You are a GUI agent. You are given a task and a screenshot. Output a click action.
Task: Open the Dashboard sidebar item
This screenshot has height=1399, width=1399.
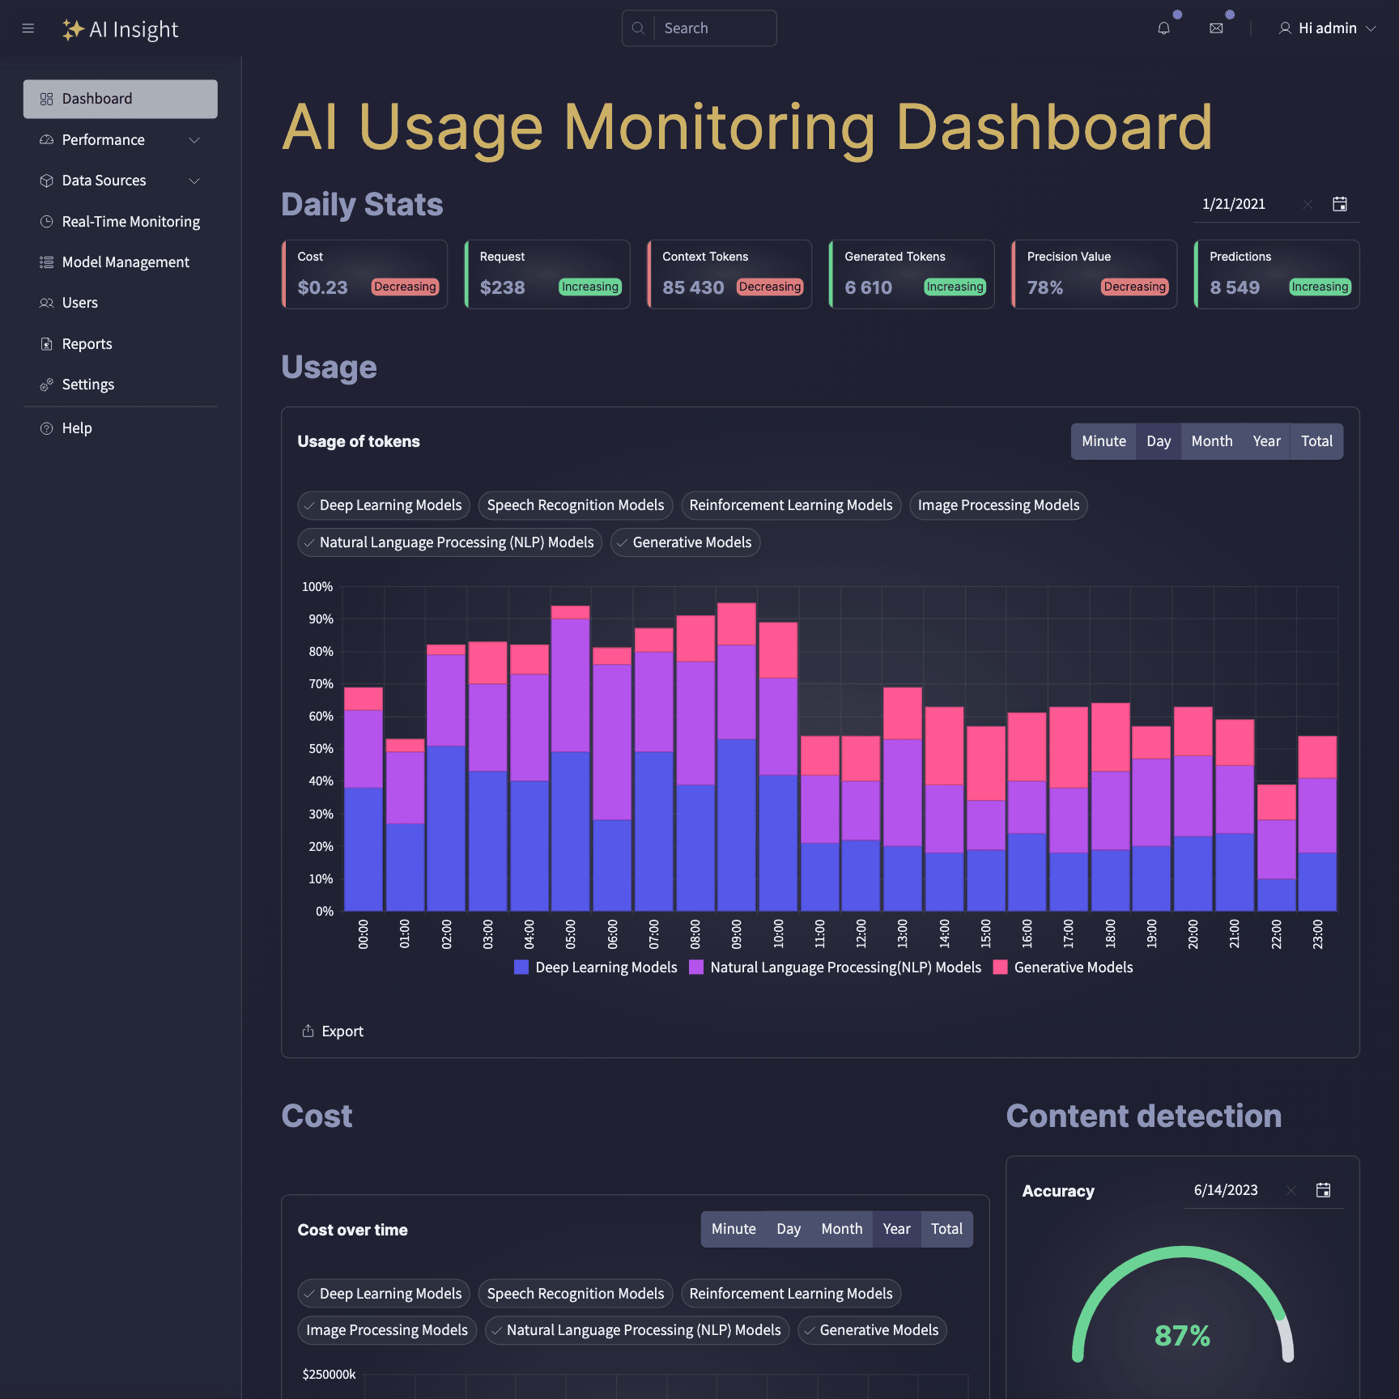(x=121, y=99)
